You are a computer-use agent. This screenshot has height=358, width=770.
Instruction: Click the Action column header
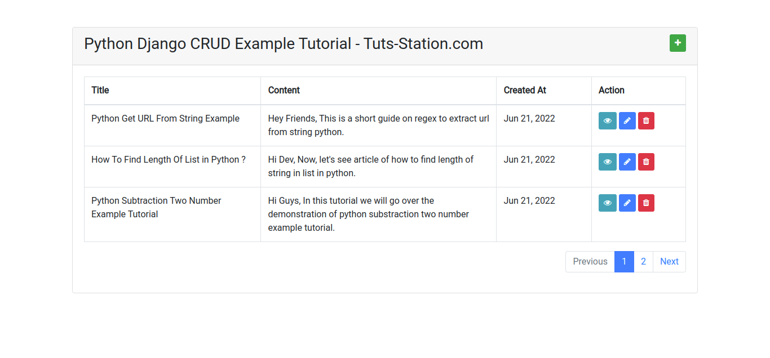coord(612,90)
